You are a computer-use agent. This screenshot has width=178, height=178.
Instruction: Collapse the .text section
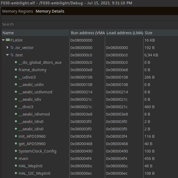(8, 55)
